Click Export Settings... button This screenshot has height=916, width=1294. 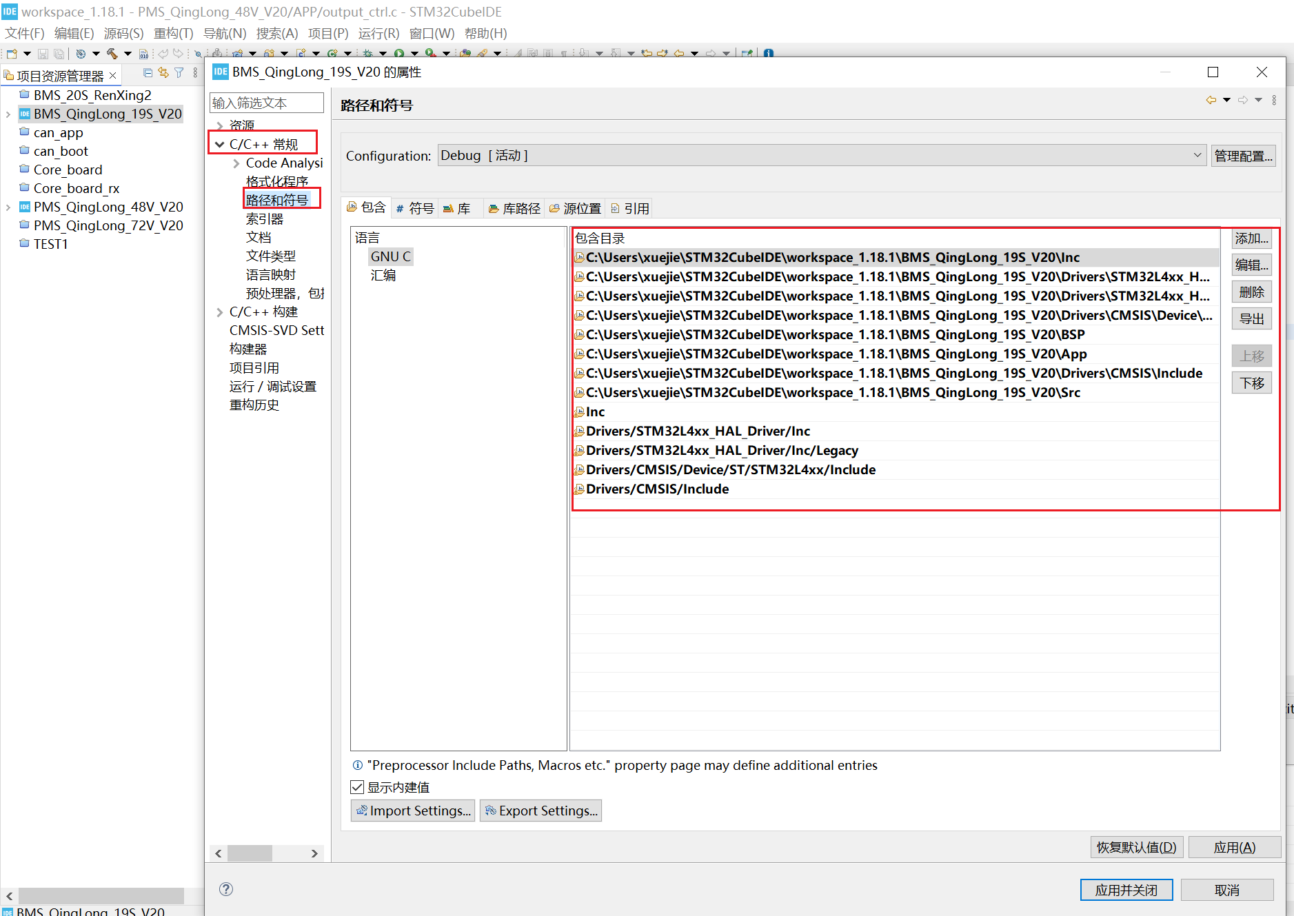point(540,811)
